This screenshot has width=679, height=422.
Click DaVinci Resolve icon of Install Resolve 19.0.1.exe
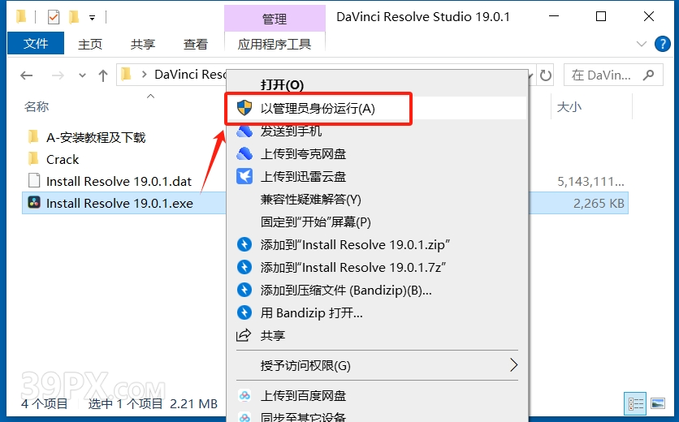point(34,203)
